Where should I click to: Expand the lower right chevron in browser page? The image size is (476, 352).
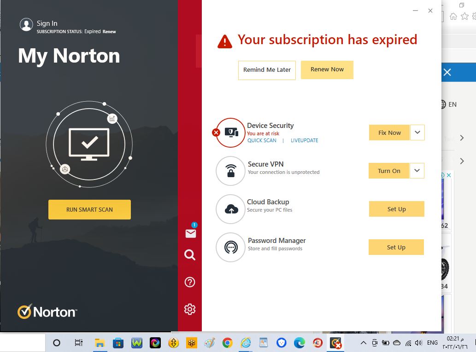click(x=462, y=161)
